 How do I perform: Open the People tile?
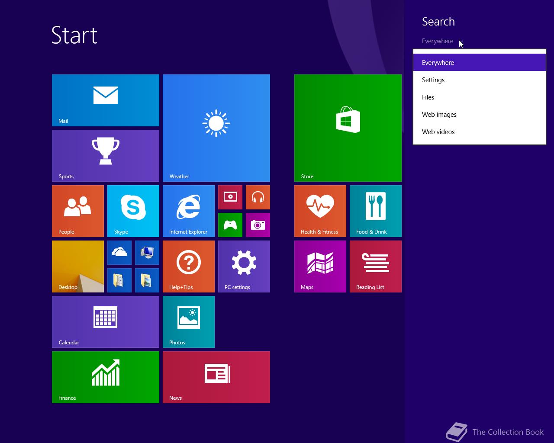coord(78,211)
